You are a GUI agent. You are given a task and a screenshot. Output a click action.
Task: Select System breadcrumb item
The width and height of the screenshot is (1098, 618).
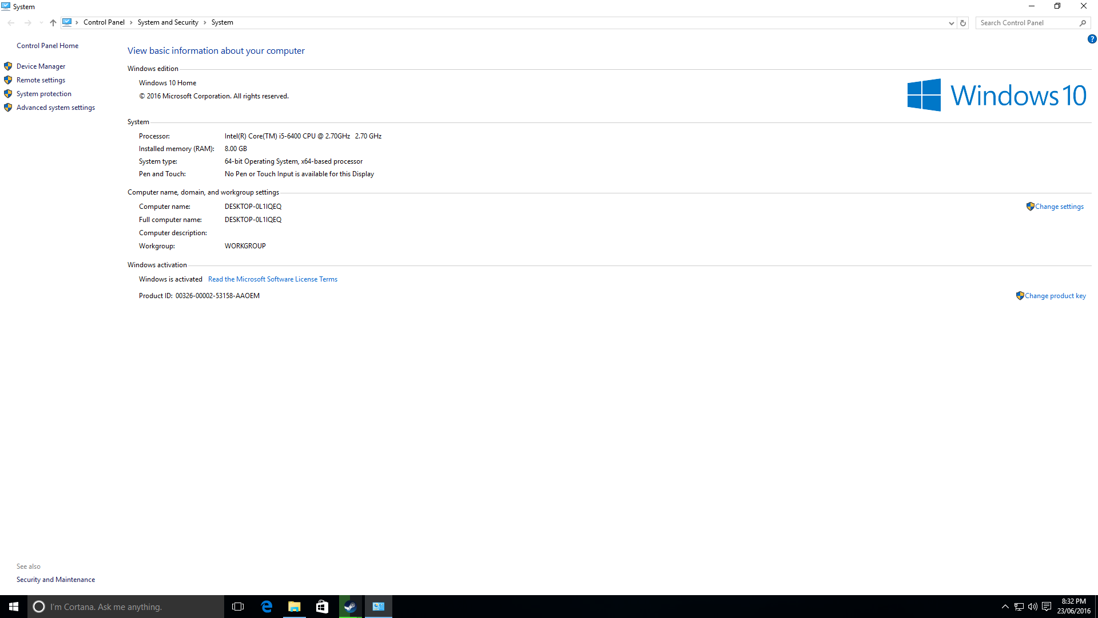click(x=222, y=22)
